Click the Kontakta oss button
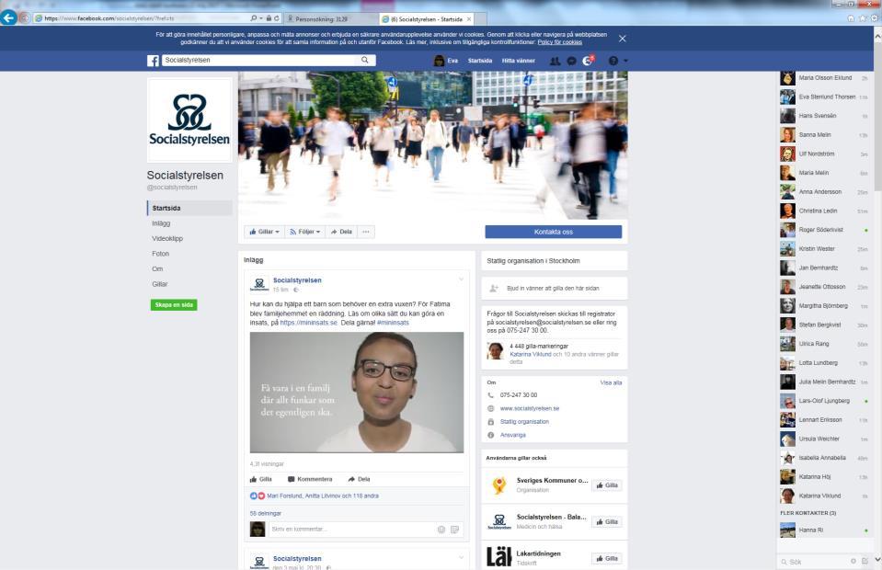This screenshot has height=570, width=882. [554, 232]
